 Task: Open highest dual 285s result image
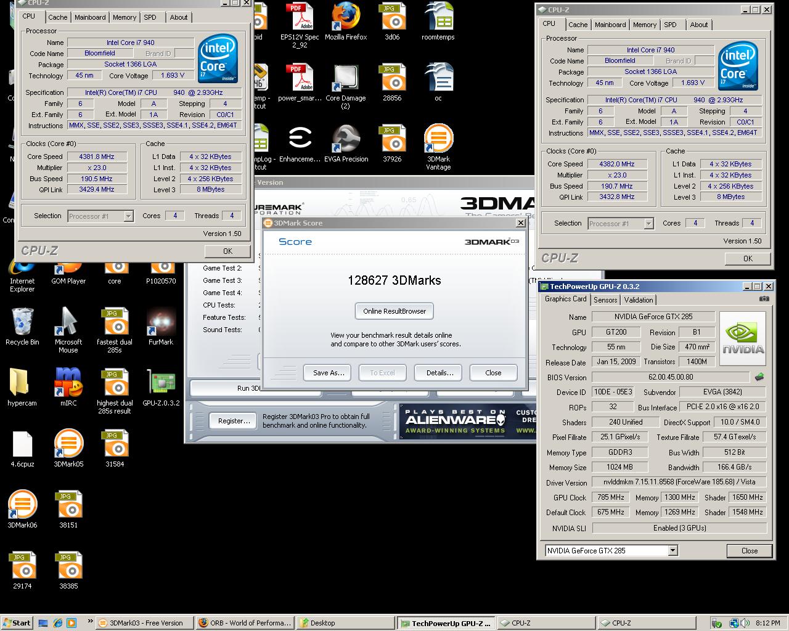pos(115,391)
